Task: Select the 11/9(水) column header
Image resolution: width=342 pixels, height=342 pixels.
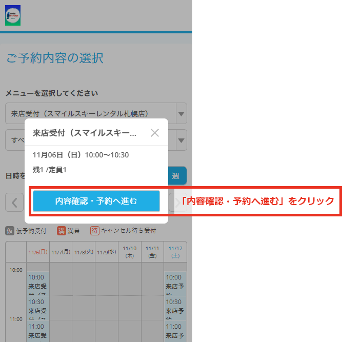Action: tap(107, 252)
